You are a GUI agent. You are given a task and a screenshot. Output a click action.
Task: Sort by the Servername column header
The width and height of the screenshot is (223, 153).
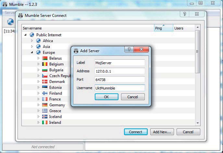[88, 28]
